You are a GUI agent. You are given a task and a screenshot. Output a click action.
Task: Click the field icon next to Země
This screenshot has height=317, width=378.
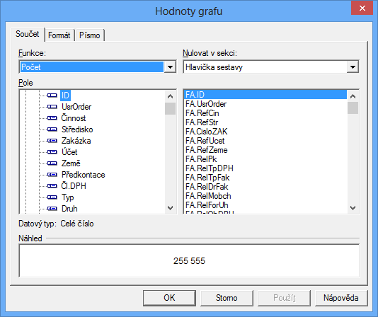(52, 163)
